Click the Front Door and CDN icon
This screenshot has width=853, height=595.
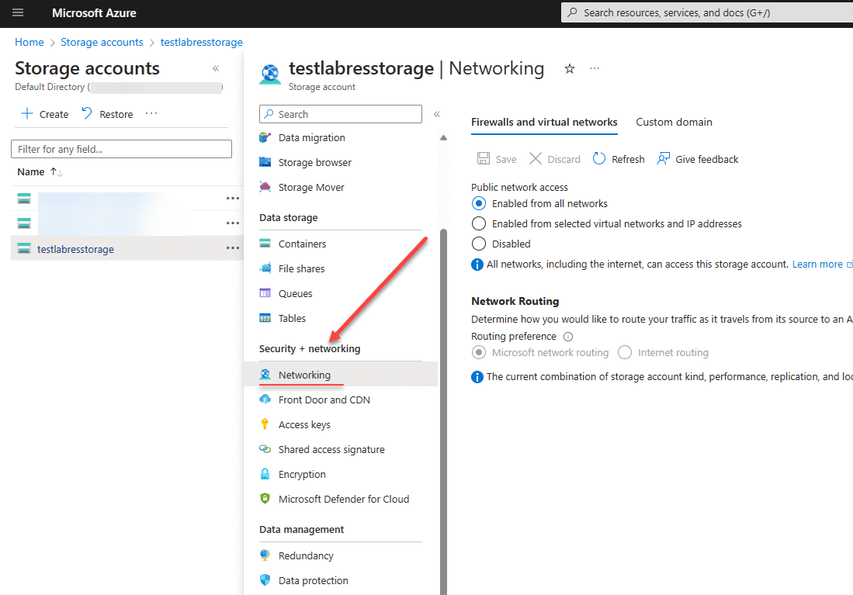coord(265,400)
